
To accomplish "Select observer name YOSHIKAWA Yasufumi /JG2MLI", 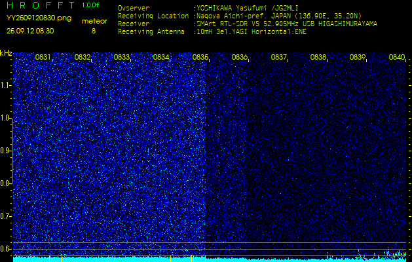I will pyautogui.click(x=248, y=9).
